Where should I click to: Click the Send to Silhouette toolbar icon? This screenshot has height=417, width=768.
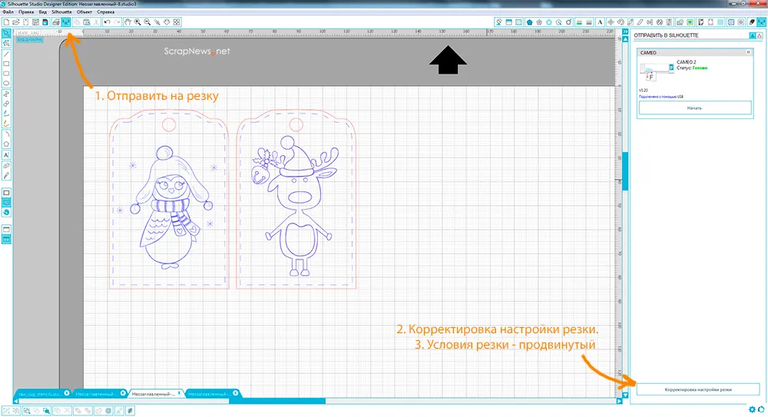pos(65,22)
